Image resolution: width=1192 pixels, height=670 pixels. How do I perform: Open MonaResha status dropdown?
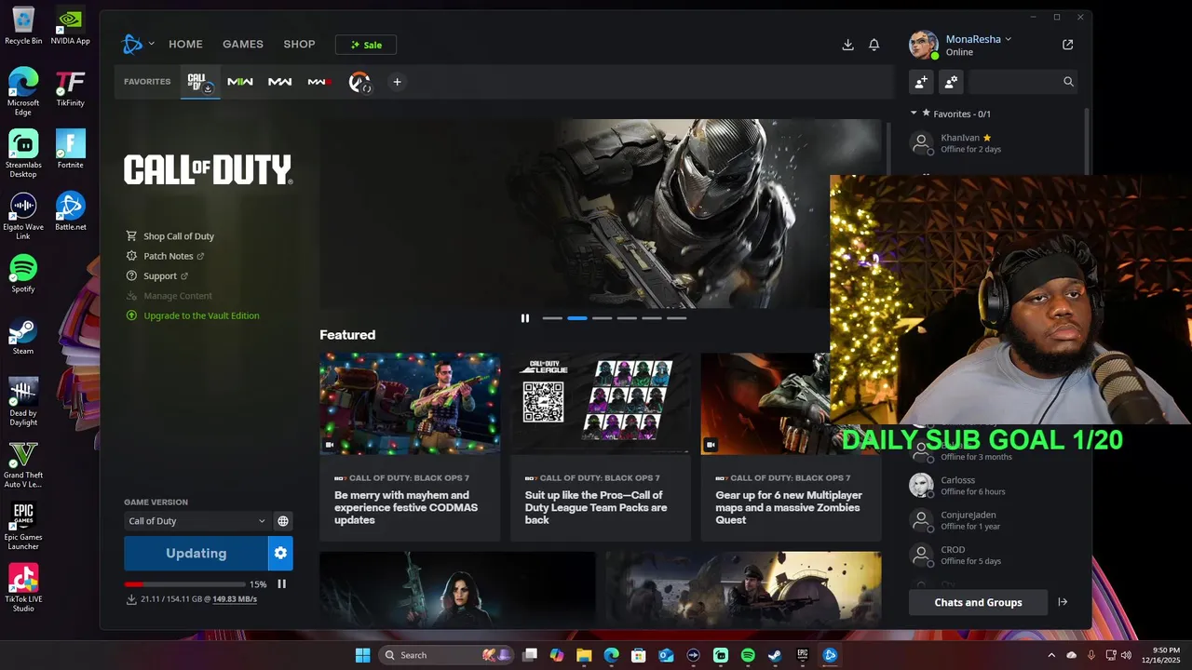(x=978, y=39)
